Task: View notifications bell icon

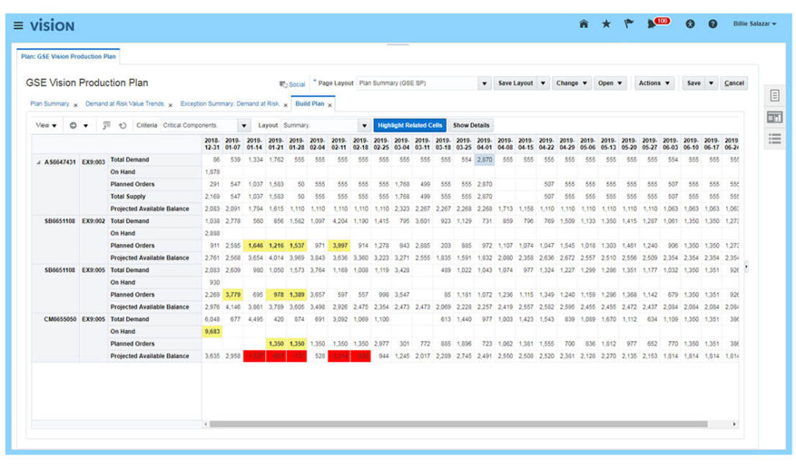Action: click(652, 24)
